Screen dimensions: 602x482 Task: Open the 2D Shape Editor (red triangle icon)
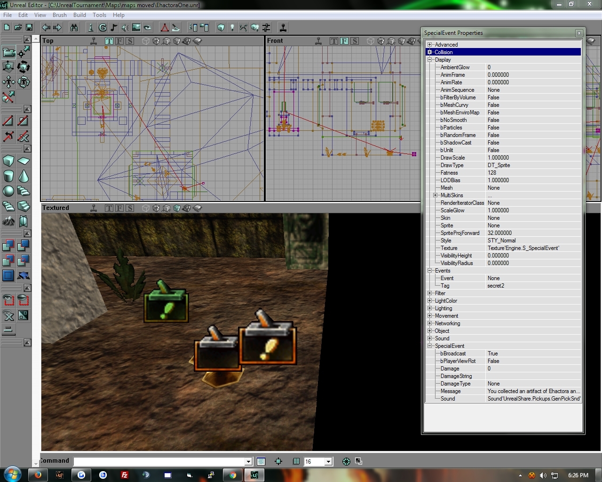(165, 27)
